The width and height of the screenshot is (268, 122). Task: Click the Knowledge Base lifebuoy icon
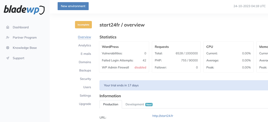(8, 48)
